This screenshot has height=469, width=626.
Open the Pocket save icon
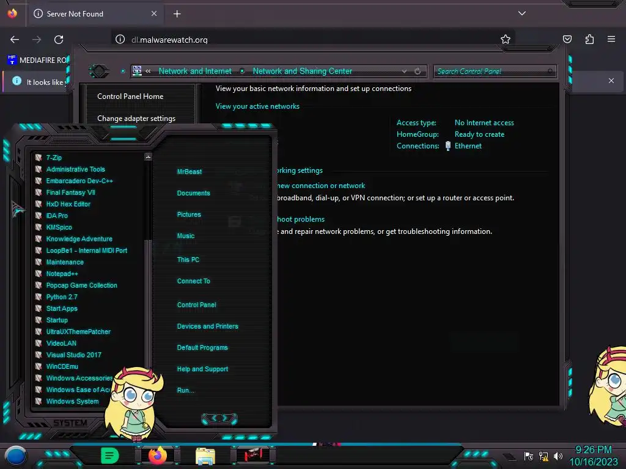[x=567, y=39]
